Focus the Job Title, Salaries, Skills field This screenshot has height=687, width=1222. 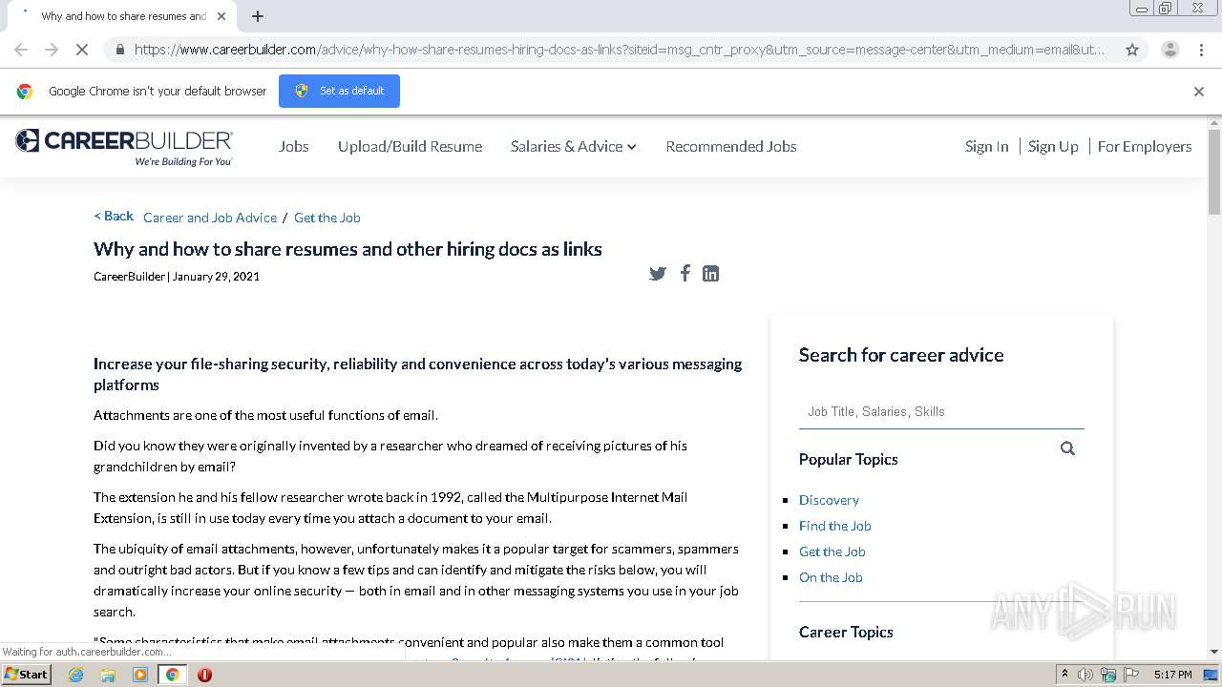(x=941, y=411)
